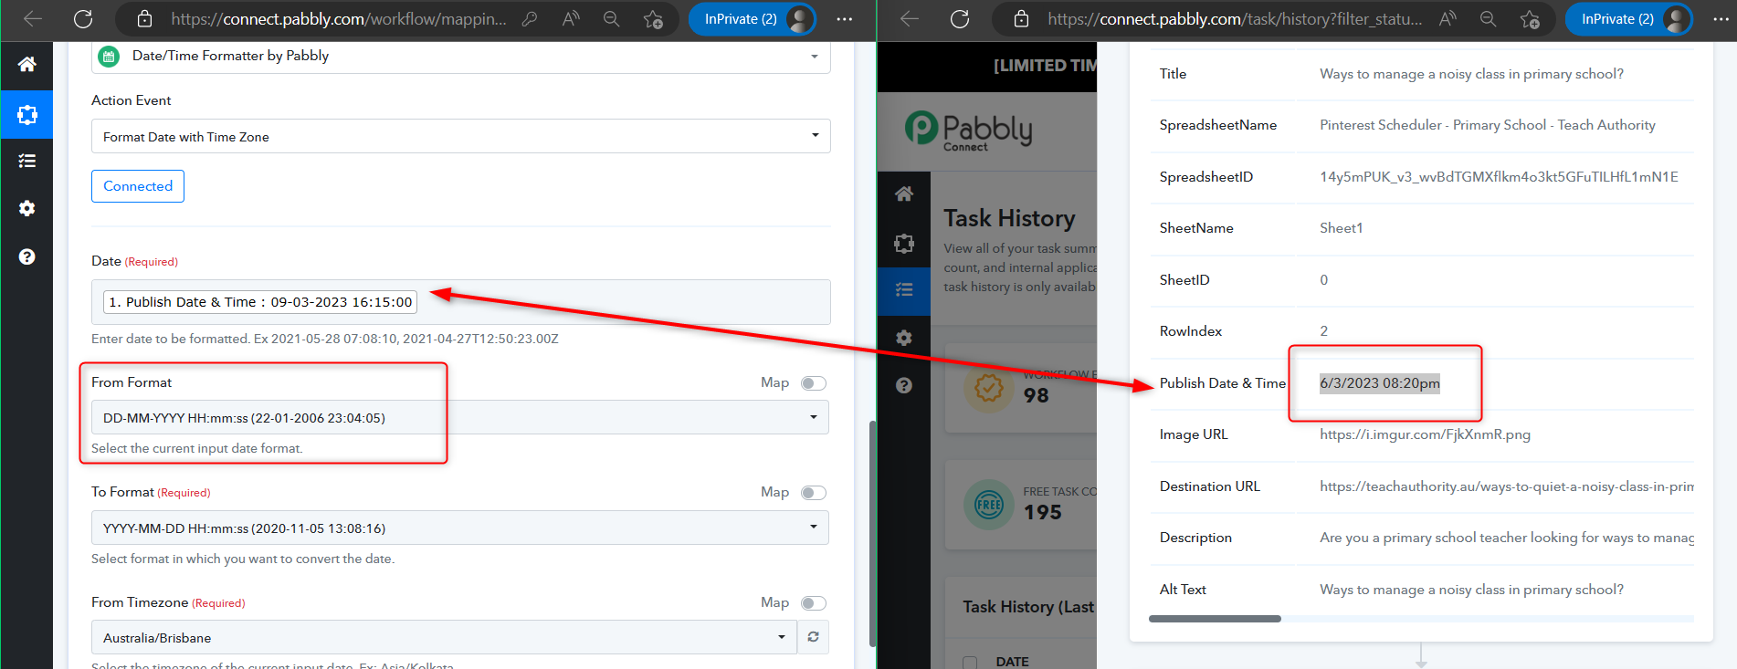Image resolution: width=1737 pixels, height=669 pixels.
Task: Open Task History list icon in left sidebar
Action: [x=27, y=161]
